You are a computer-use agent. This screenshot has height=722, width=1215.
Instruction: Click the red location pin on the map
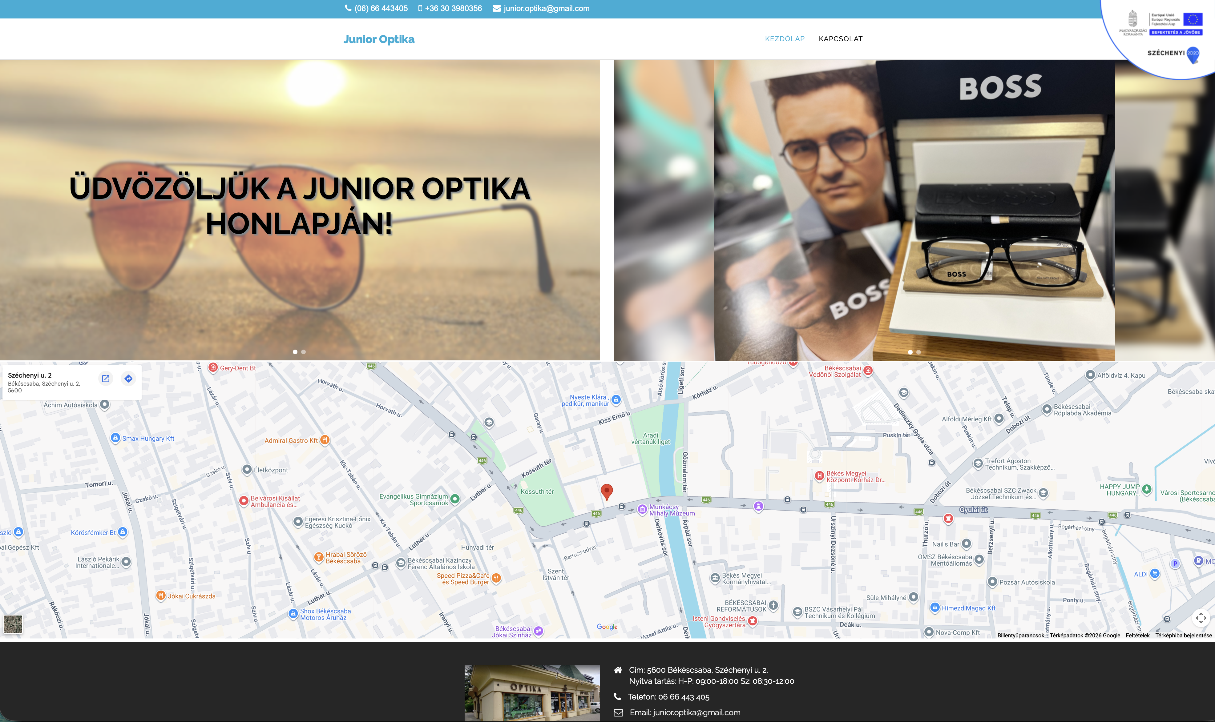(x=607, y=492)
